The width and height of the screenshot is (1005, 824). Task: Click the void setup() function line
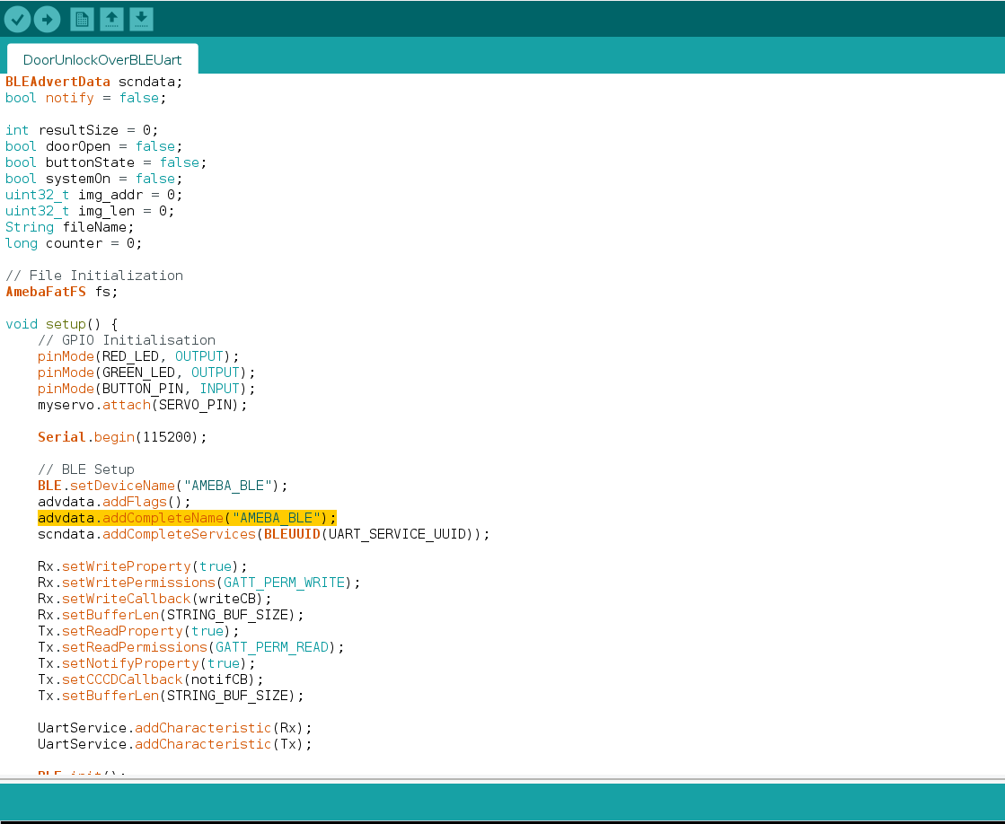point(61,324)
